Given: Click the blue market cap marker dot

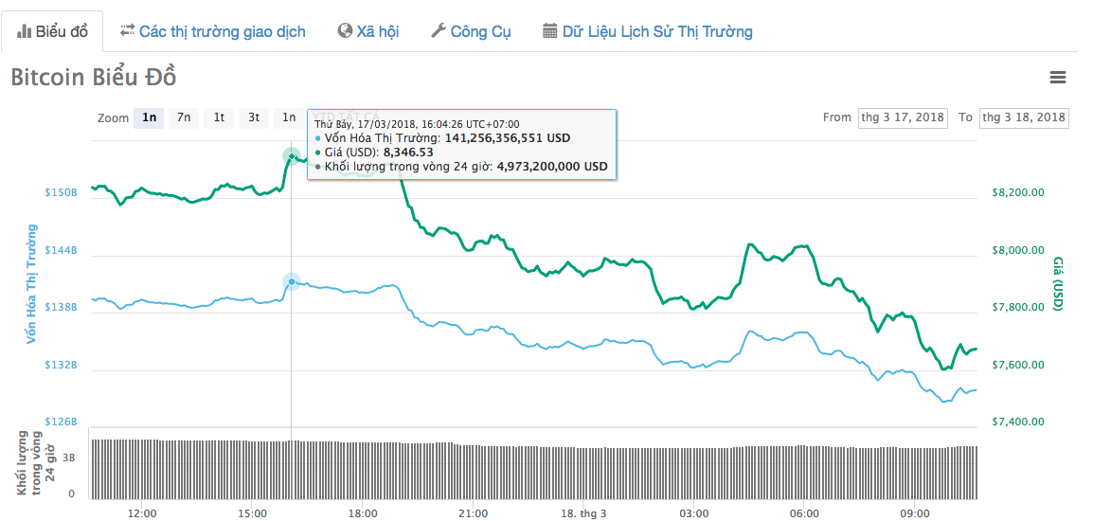Looking at the screenshot, I should point(292,281).
